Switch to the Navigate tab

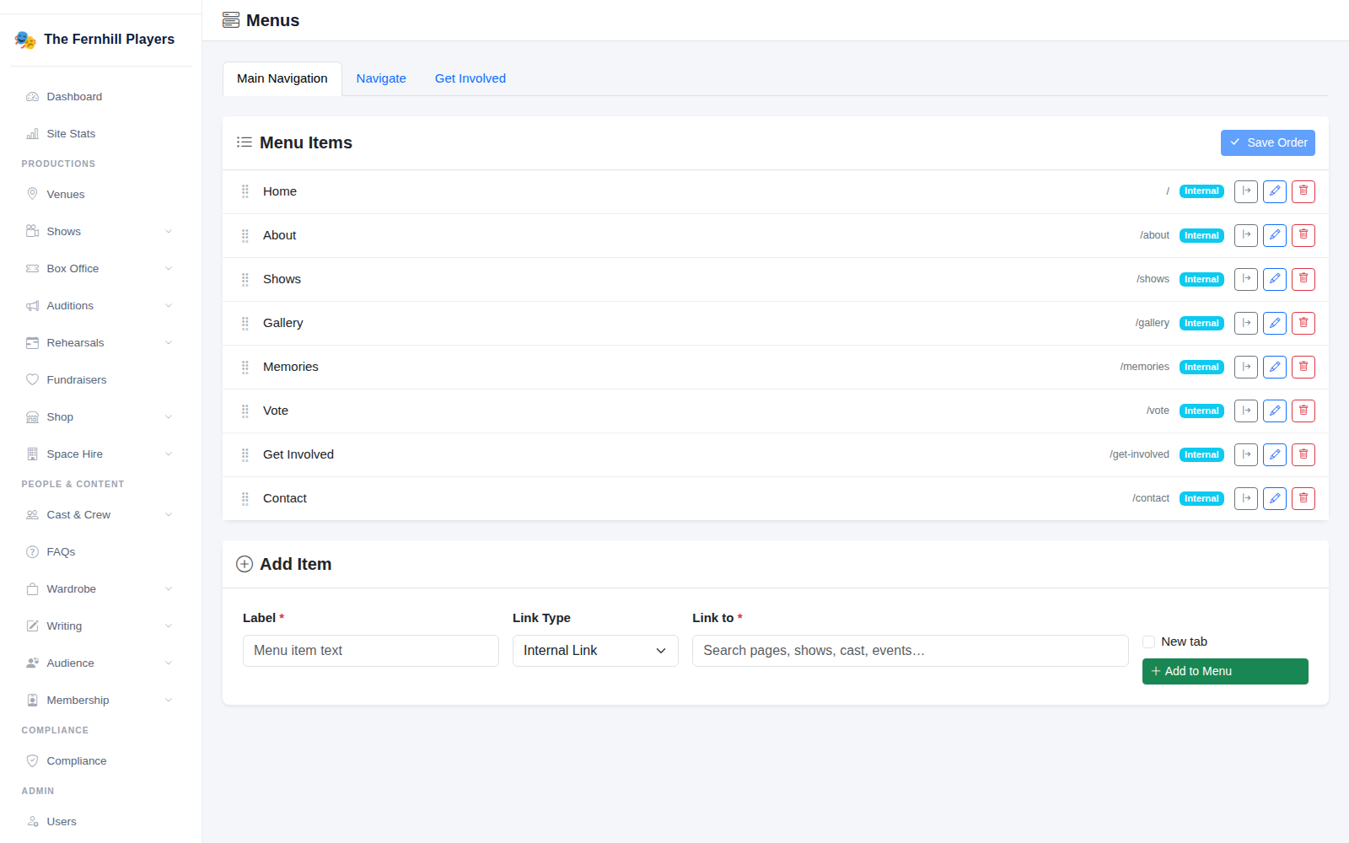coord(381,78)
